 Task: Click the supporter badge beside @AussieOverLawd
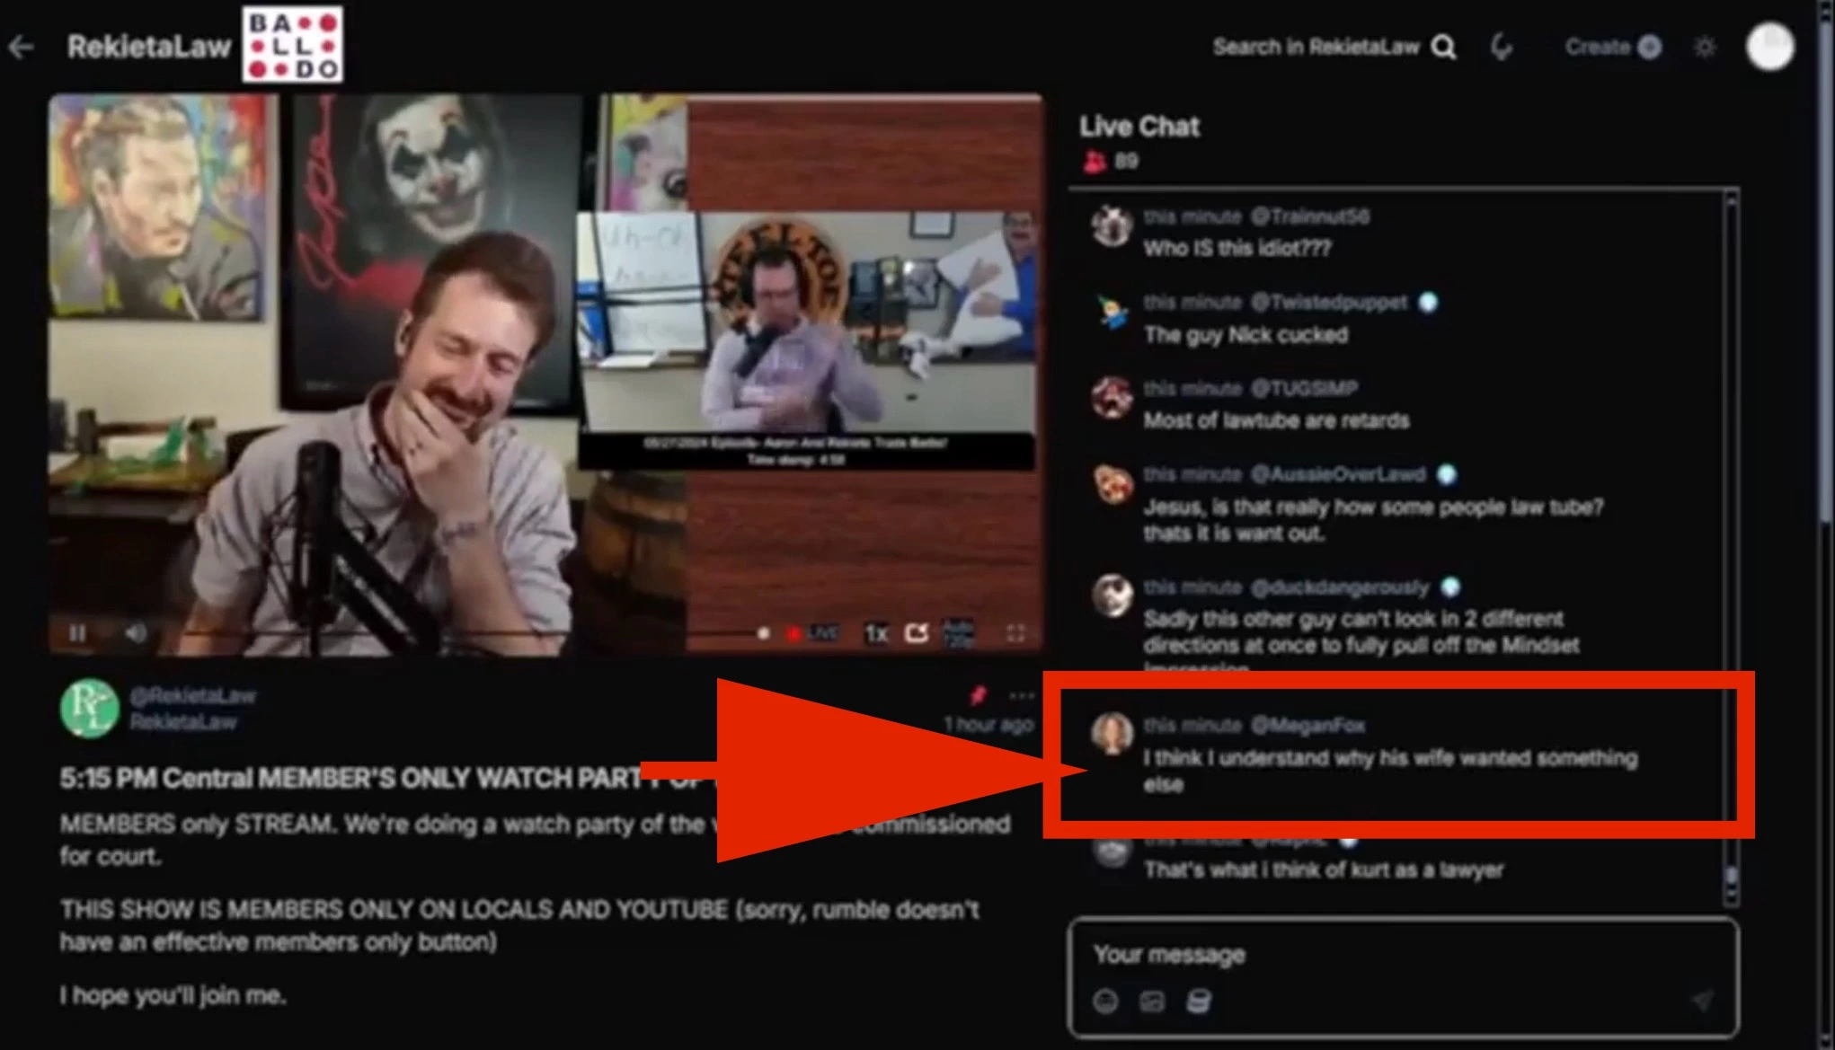click(1447, 474)
